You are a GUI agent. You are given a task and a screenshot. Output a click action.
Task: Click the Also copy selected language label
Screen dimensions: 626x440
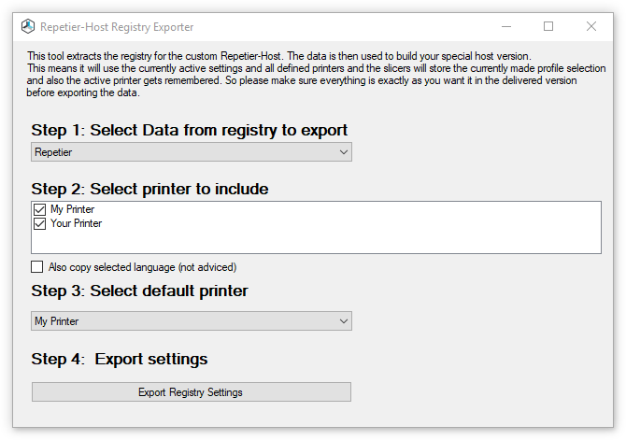(143, 267)
